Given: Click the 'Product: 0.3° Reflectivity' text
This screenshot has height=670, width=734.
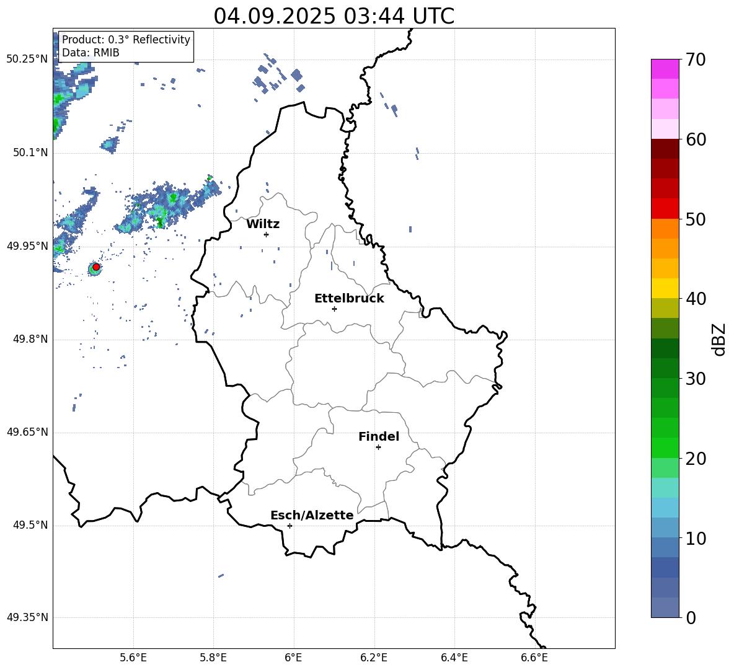Looking at the screenshot, I should click(126, 39).
